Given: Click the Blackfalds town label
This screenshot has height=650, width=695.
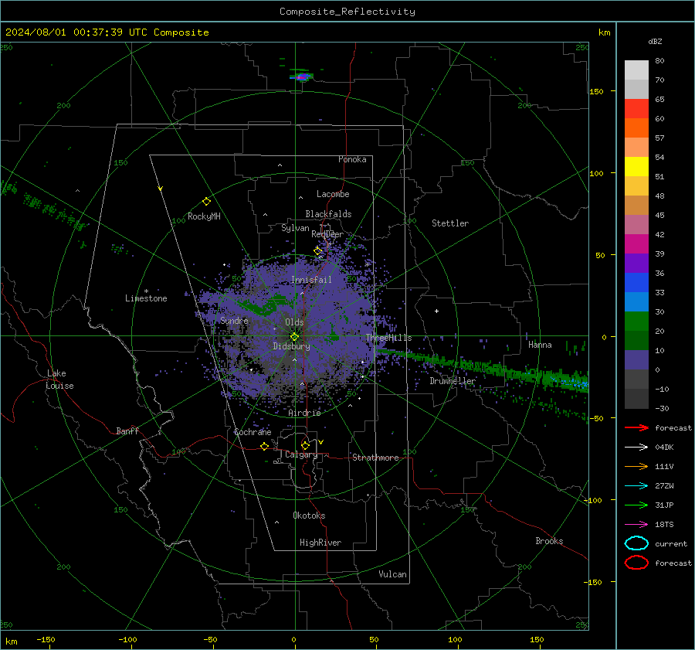Looking at the screenshot, I should (328, 214).
